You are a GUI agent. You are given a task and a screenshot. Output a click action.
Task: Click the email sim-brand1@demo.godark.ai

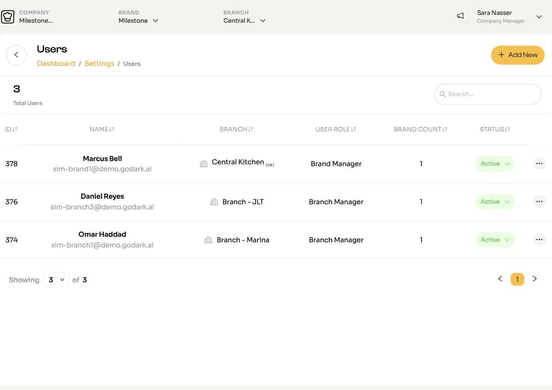coord(102,169)
